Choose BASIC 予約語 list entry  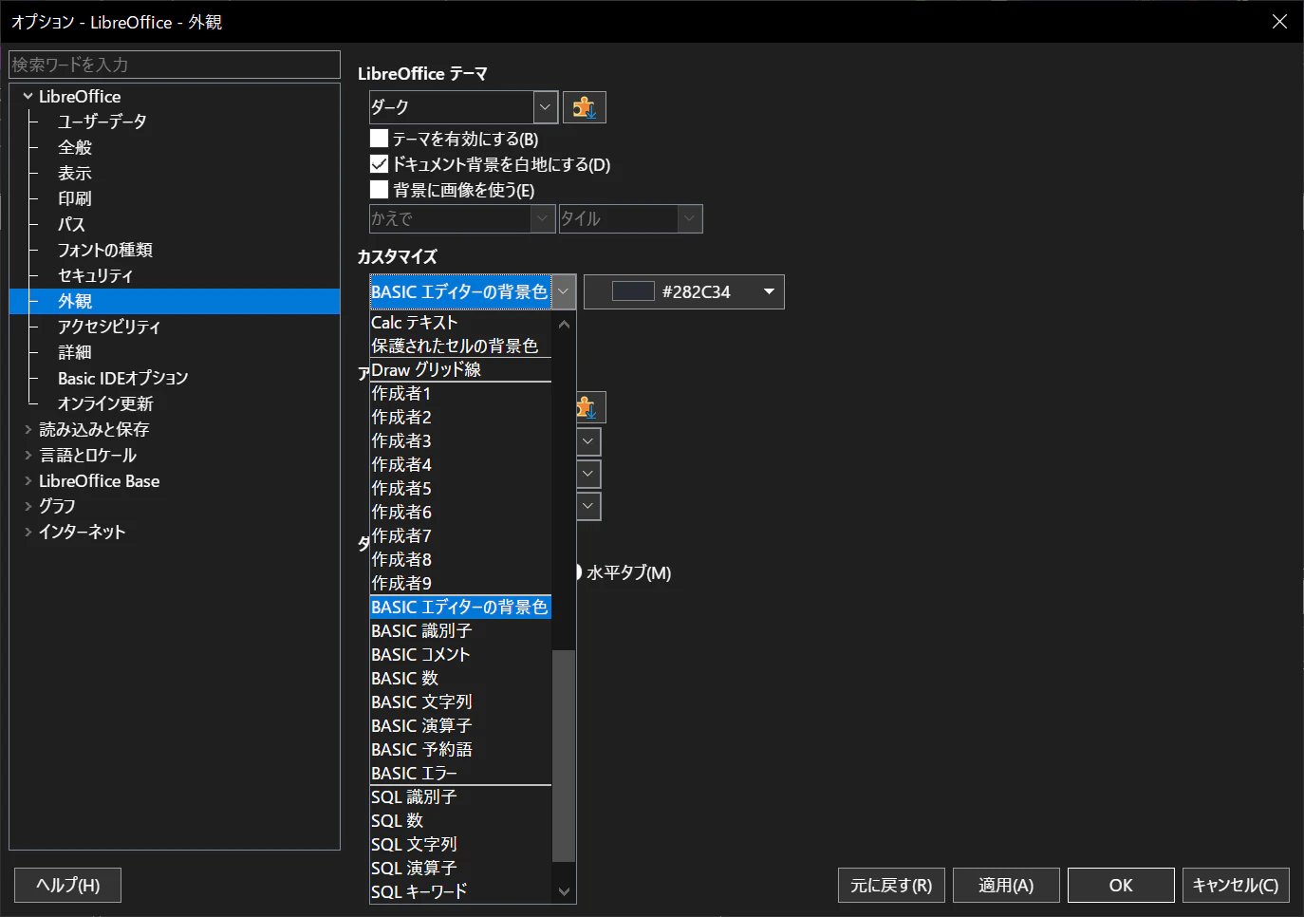tap(461, 750)
